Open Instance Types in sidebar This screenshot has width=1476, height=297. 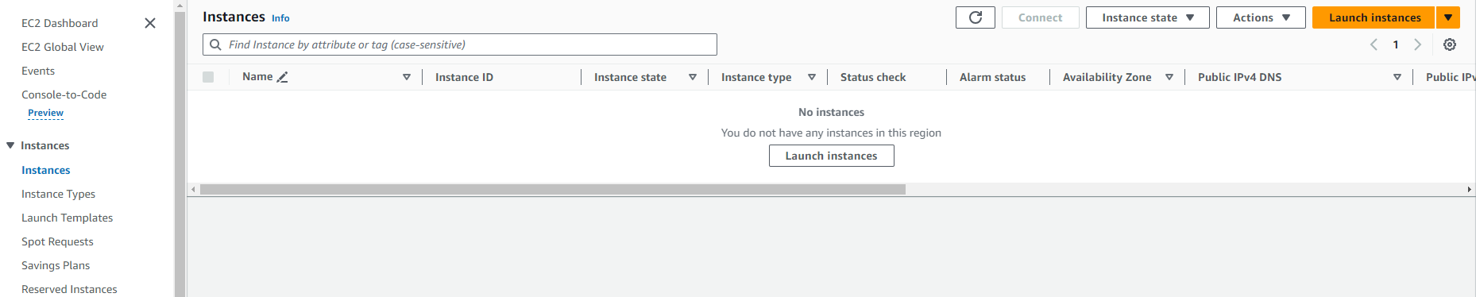58,194
